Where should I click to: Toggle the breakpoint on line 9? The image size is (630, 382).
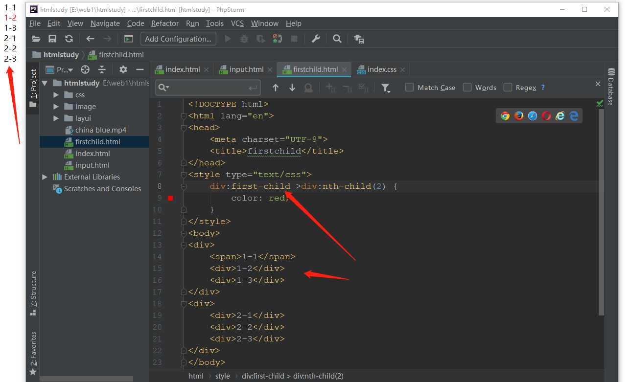click(170, 198)
